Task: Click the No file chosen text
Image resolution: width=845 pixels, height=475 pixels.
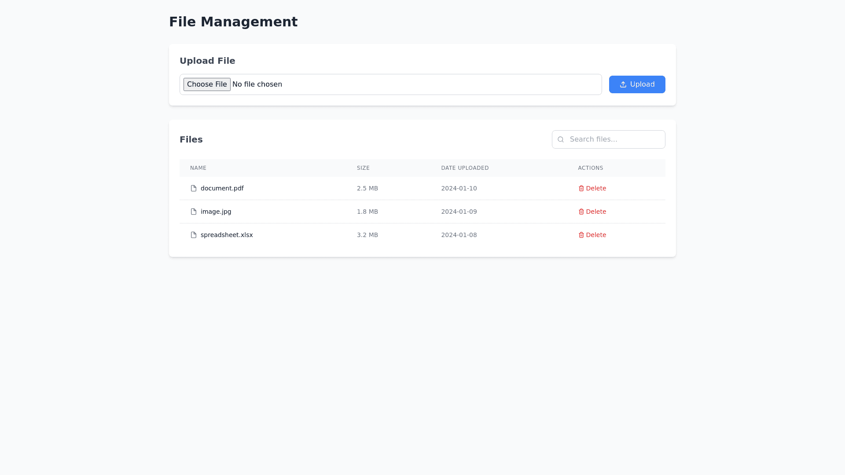Action: [257, 84]
